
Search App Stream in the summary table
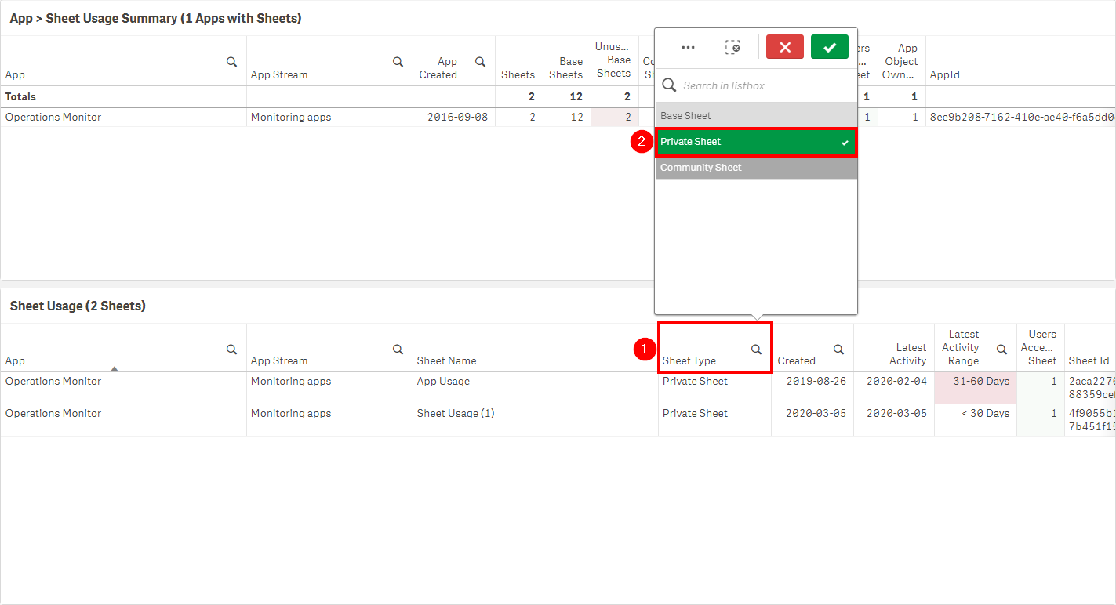click(398, 62)
